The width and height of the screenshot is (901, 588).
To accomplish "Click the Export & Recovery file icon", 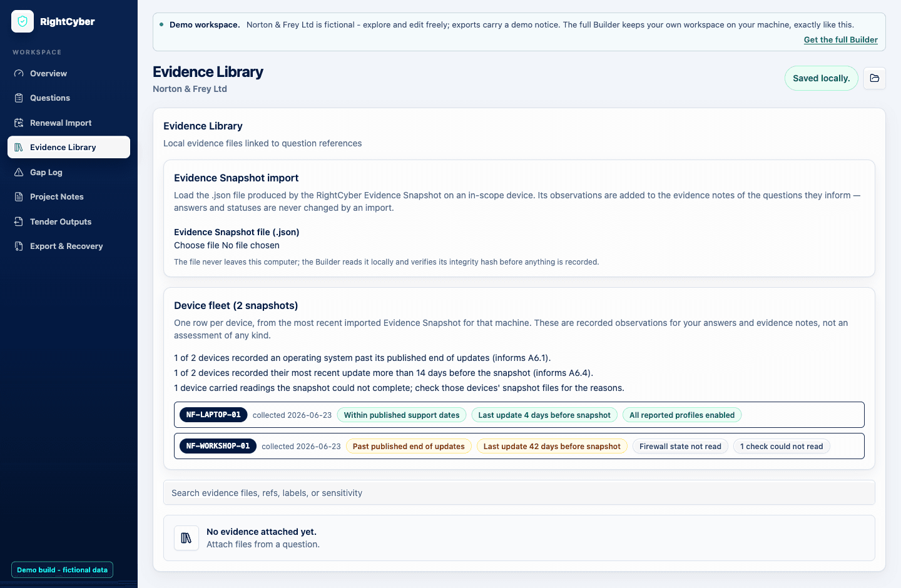I will (x=19, y=246).
